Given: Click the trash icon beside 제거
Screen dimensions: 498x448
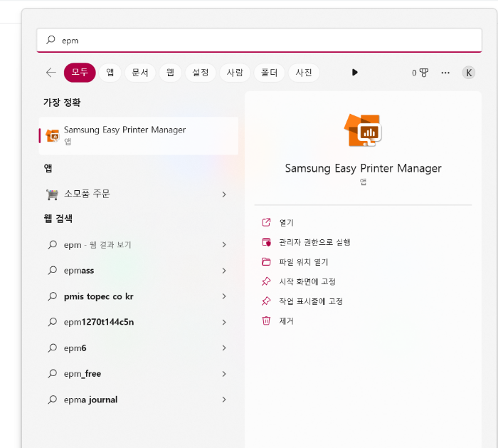Looking at the screenshot, I should (266, 321).
